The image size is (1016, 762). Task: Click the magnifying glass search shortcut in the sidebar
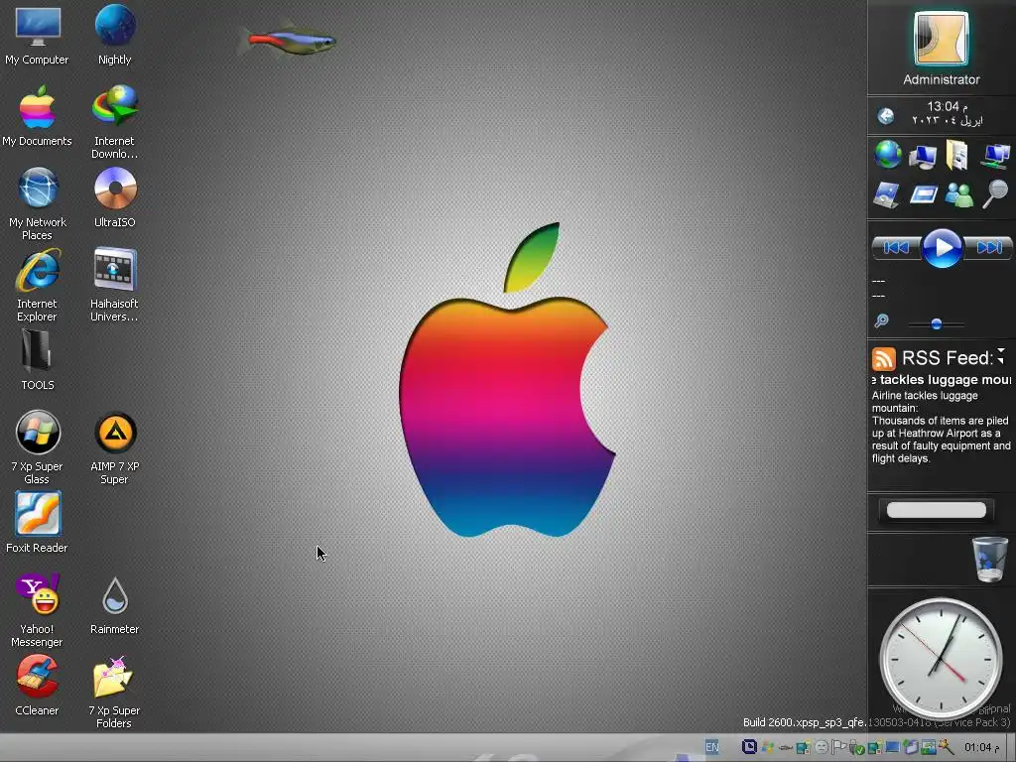pyautogui.click(x=995, y=193)
